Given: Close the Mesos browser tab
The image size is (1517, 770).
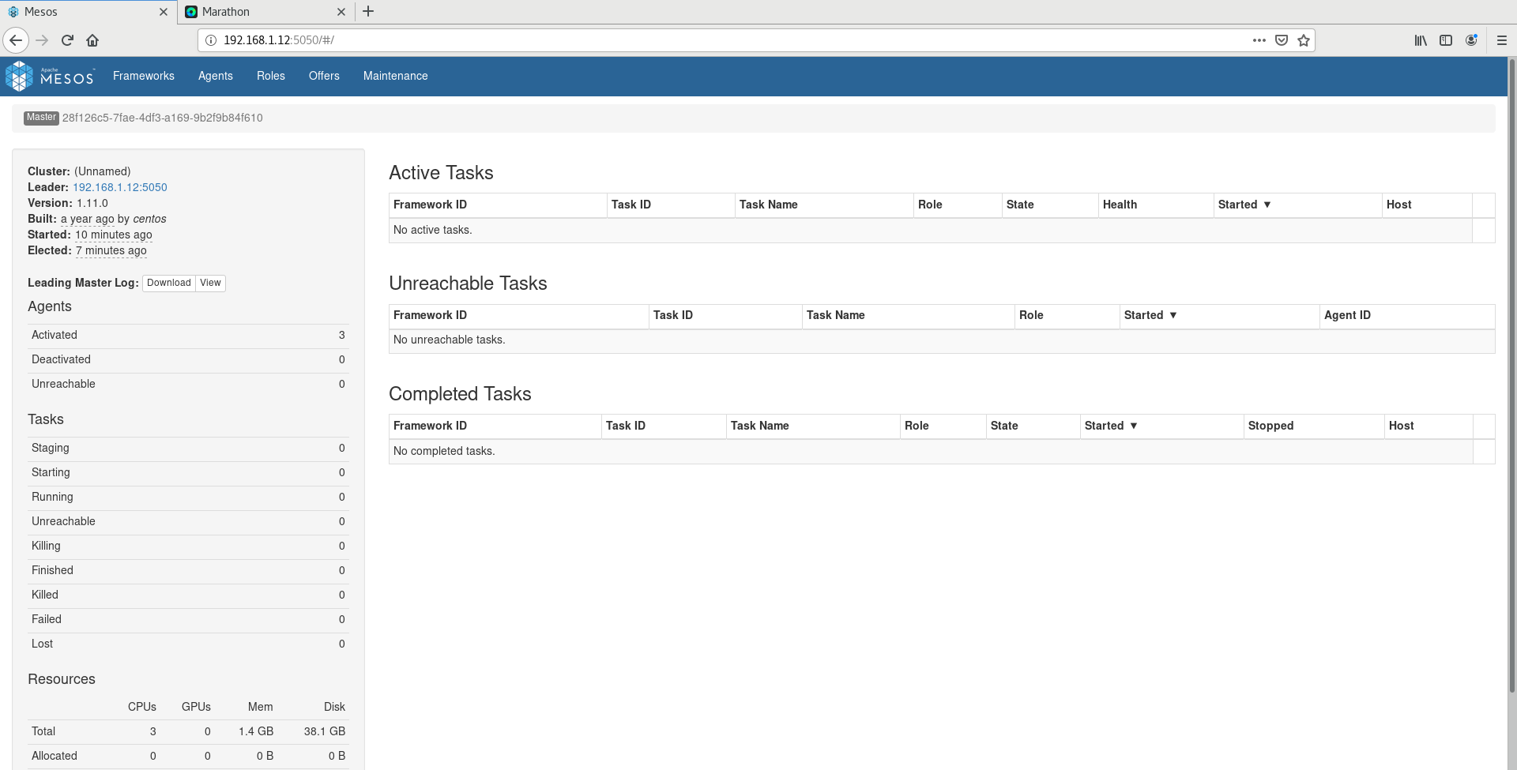Looking at the screenshot, I should (x=164, y=12).
